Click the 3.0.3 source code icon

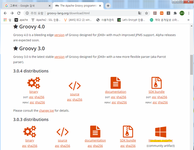click(63, 132)
